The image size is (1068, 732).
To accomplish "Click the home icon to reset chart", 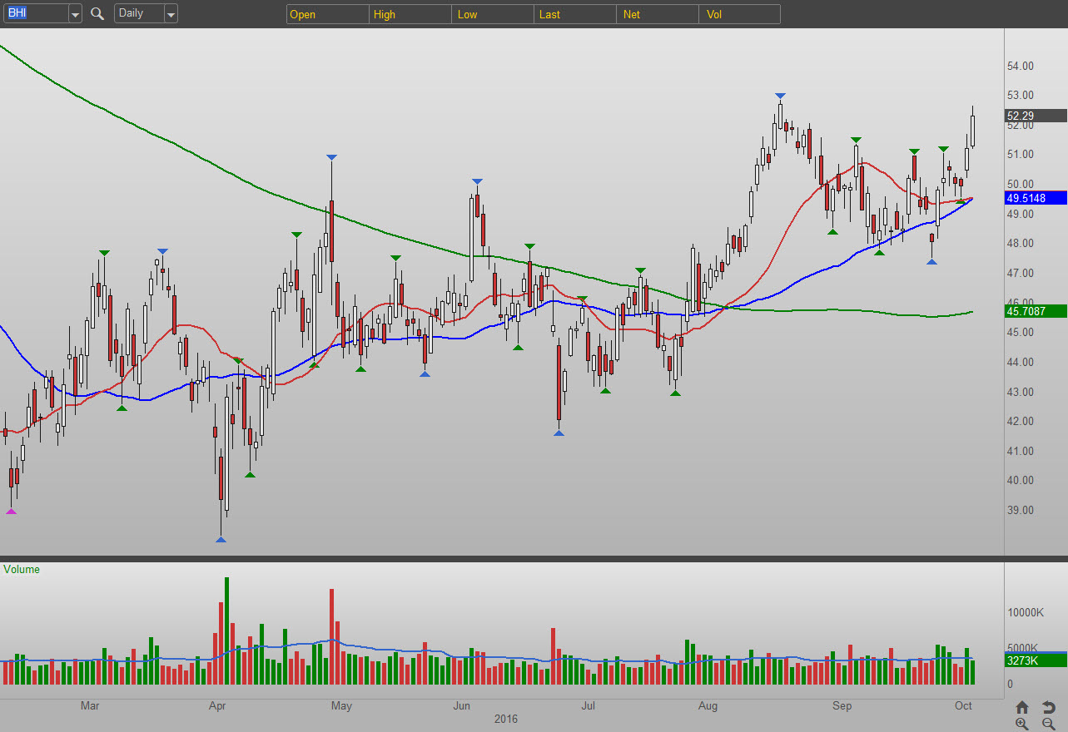I will [x=1022, y=707].
